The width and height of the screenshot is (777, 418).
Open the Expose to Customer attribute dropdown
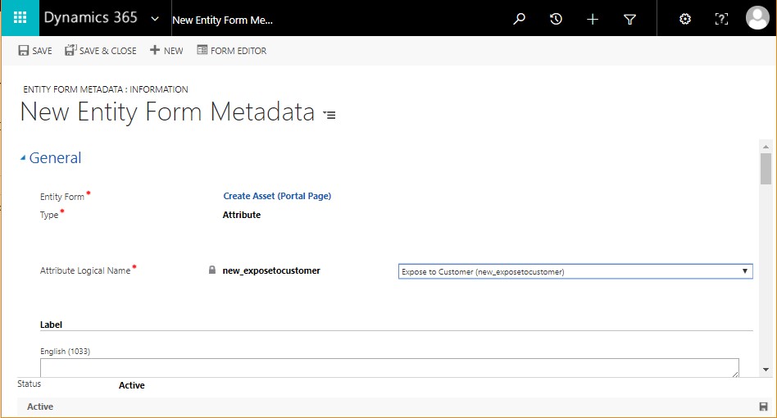click(x=575, y=271)
